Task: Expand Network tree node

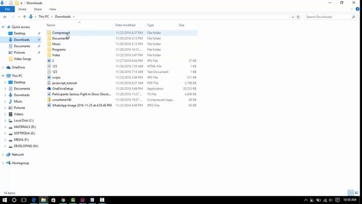Action: coord(3,155)
